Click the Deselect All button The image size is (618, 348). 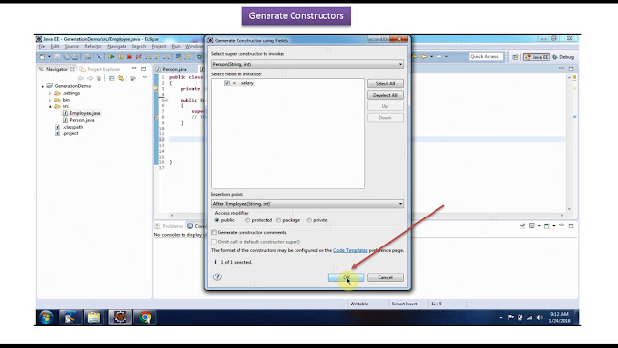[385, 95]
